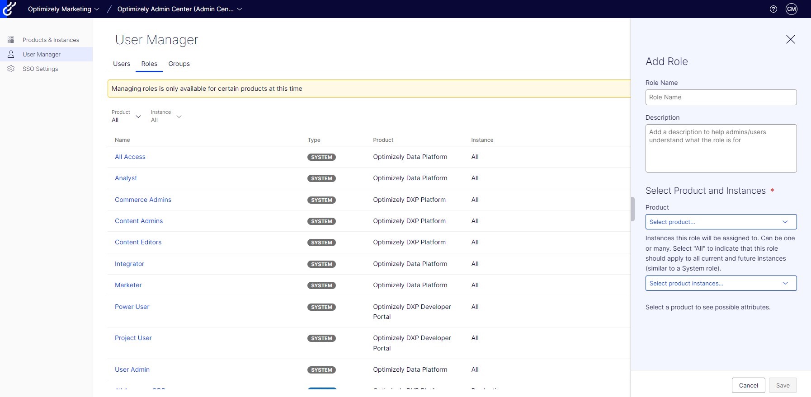Click Select Product and Instances heading
Image resolution: width=811 pixels, height=397 pixels.
pyautogui.click(x=706, y=191)
